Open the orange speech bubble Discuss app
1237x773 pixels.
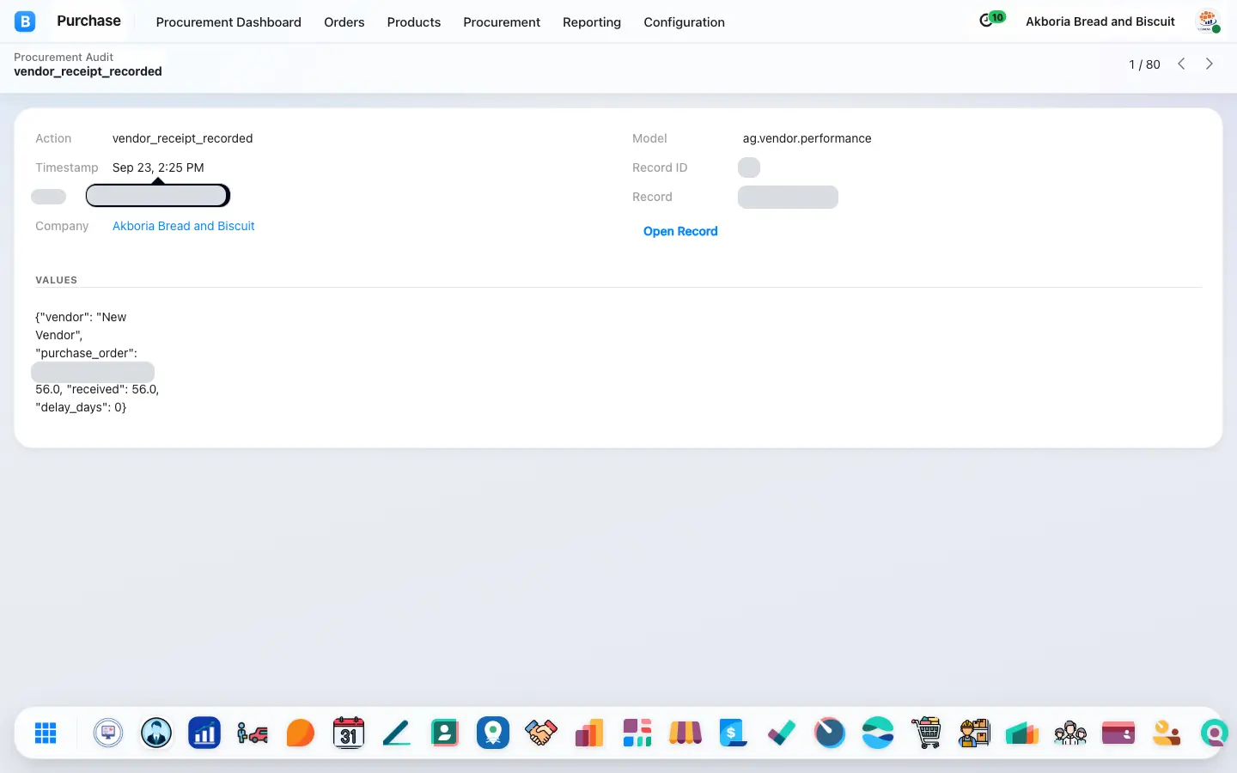[301, 733]
